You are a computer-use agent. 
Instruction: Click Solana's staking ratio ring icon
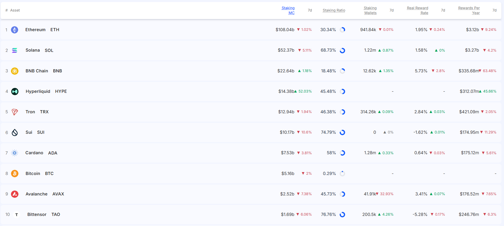coord(343,50)
